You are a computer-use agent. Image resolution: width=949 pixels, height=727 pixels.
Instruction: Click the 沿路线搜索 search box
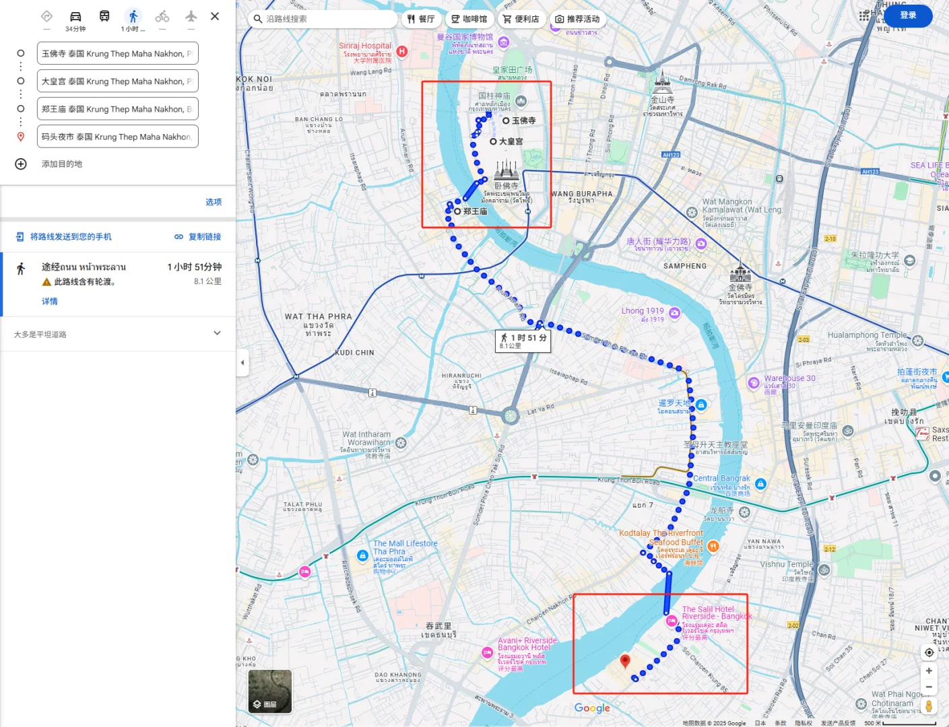[322, 19]
